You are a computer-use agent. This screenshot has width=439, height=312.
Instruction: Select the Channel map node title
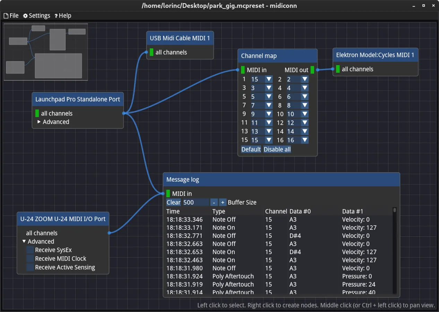point(277,56)
